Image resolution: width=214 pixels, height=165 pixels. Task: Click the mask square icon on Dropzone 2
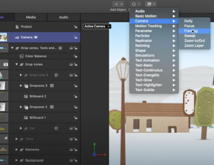point(52,107)
